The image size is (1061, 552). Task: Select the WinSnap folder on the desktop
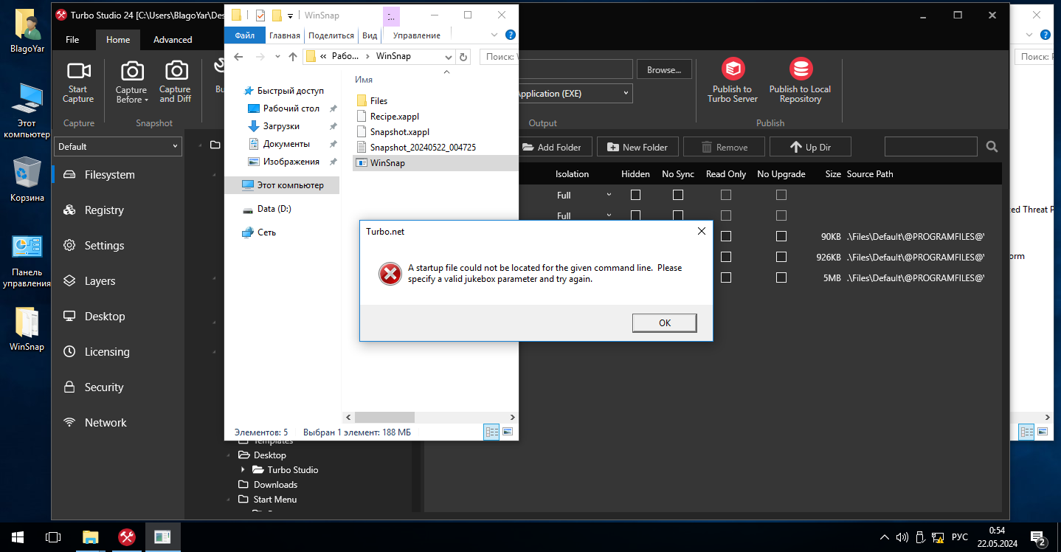(x=27, y=328)
